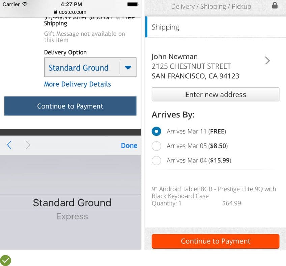Tap the green checkmark icon
Image resolution: width=286 pixels, height=266 pixels.
5,260
